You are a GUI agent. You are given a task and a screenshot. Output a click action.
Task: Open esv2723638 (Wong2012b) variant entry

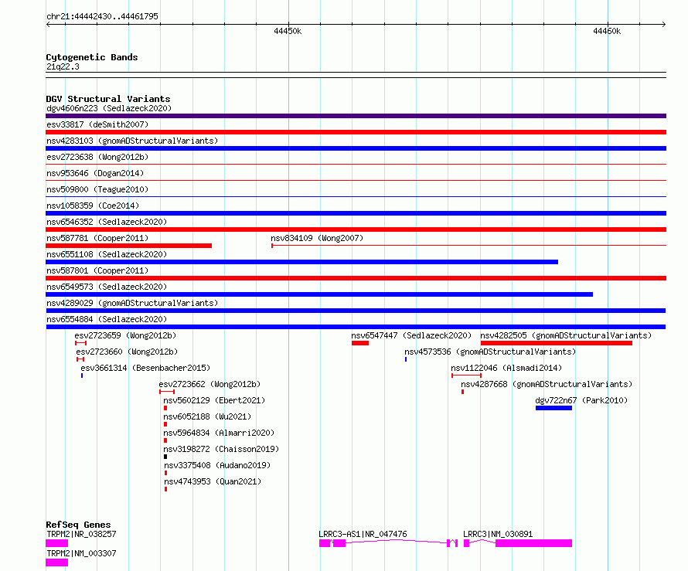coord(97,157)
